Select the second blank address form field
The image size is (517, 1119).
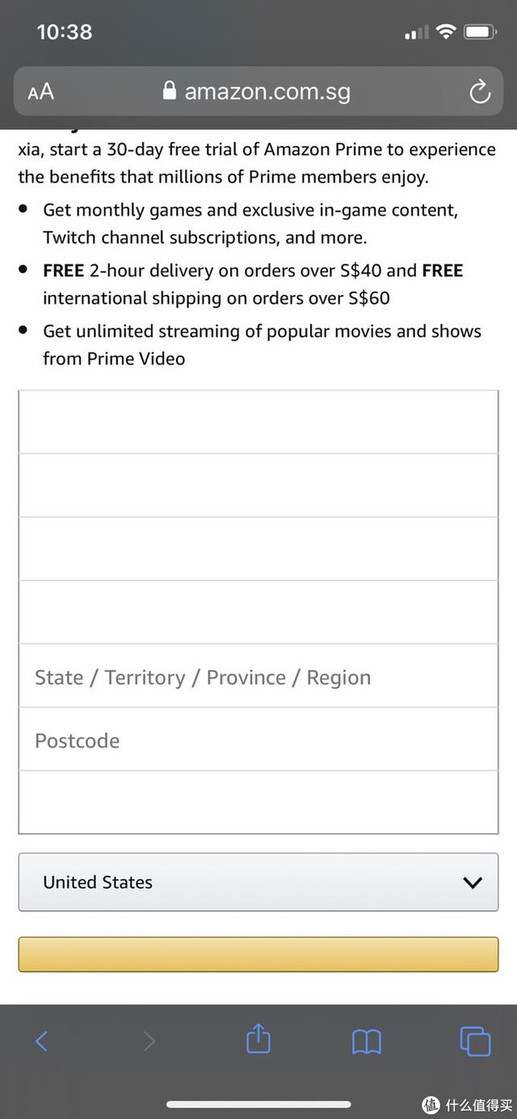(258, 486)
